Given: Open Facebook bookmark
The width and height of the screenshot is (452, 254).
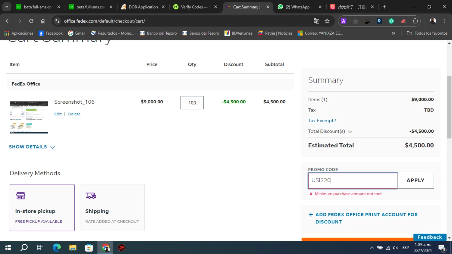Looking at the screenshot, I should pyautogui.click(x=51, y=33).
